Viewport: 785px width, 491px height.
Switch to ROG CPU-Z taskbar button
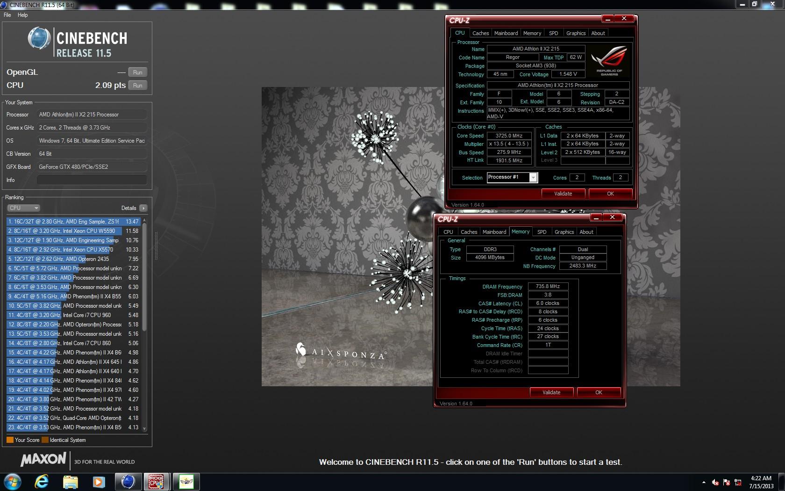click(157, 482)
